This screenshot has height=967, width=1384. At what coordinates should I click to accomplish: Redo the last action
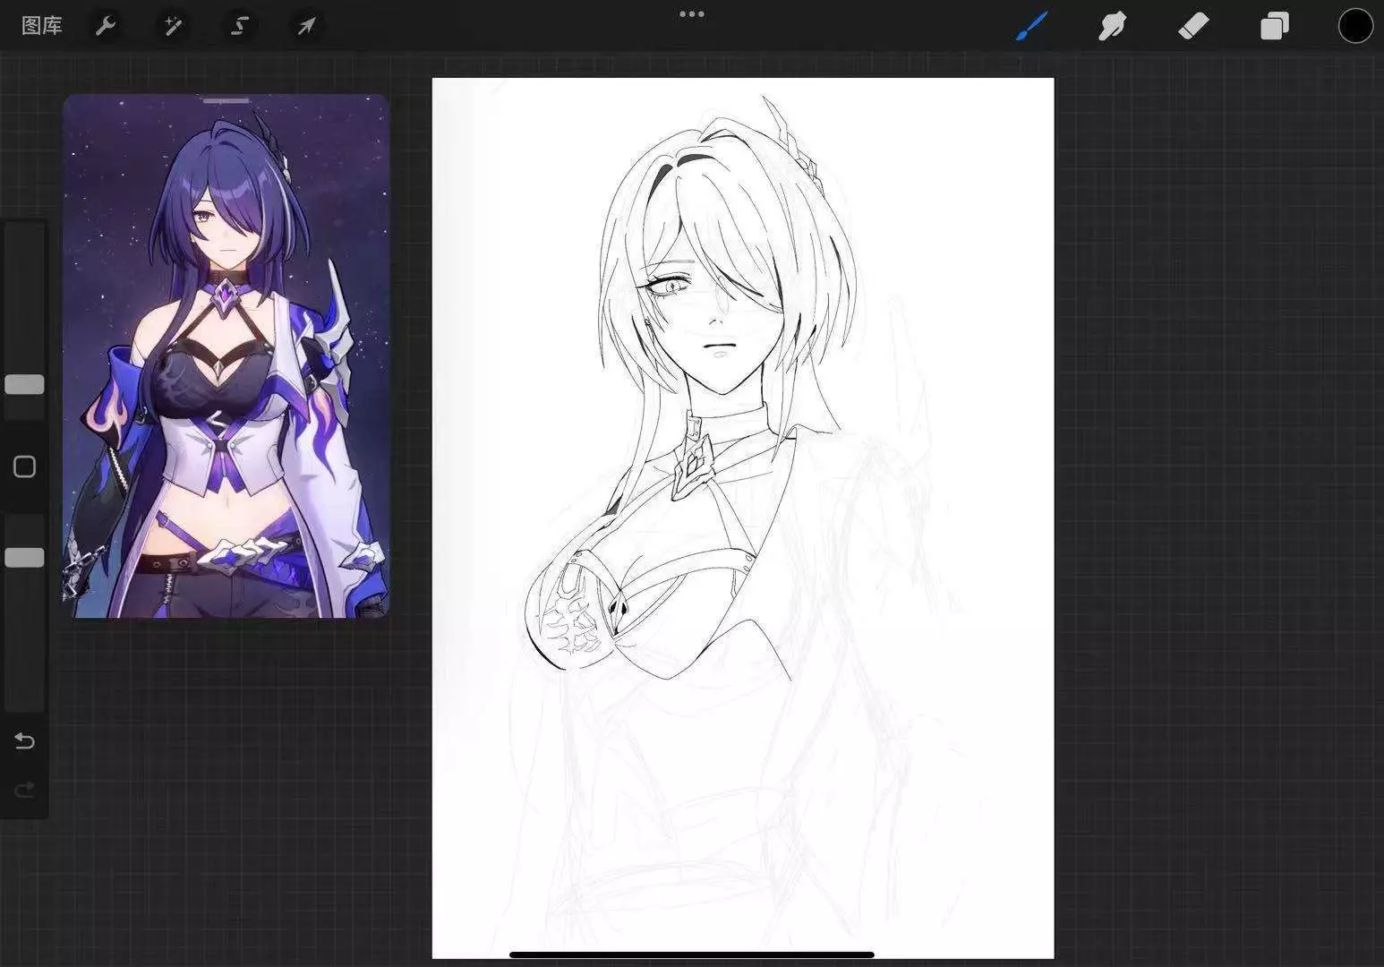click(24, 790)
